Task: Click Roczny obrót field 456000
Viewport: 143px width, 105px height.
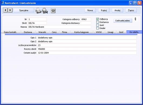Action: coord(87,49)
